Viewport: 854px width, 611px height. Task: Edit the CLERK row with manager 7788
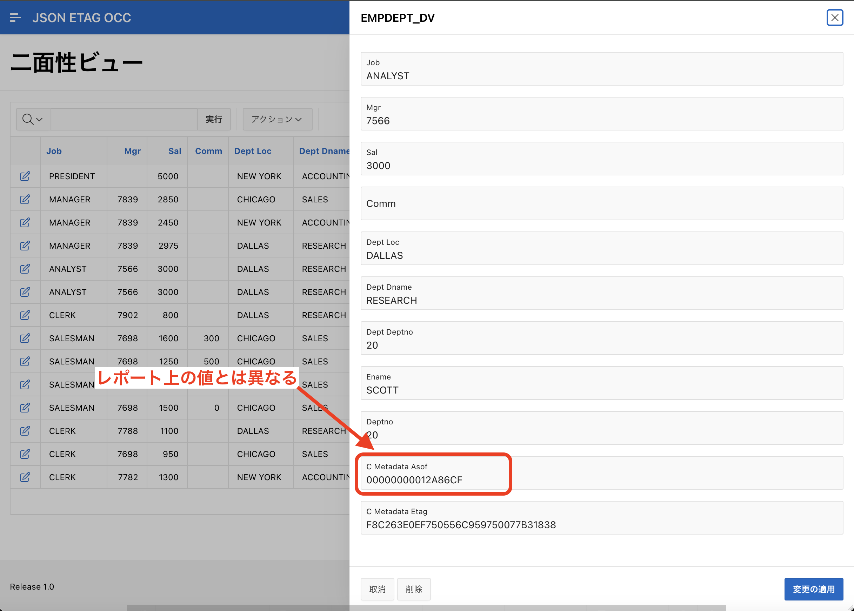(25, 431)
